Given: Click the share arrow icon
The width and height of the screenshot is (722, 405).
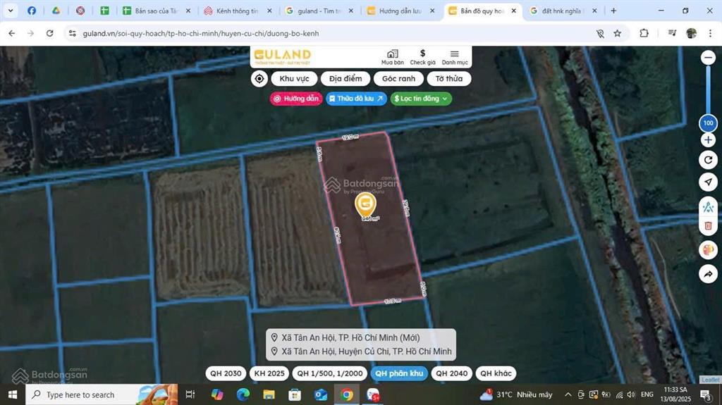Looking at the screenshot, I should click(708, 273).
